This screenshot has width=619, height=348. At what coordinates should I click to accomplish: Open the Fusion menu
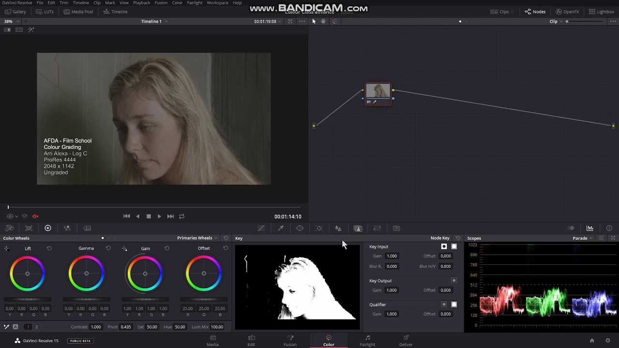point(161,3)
